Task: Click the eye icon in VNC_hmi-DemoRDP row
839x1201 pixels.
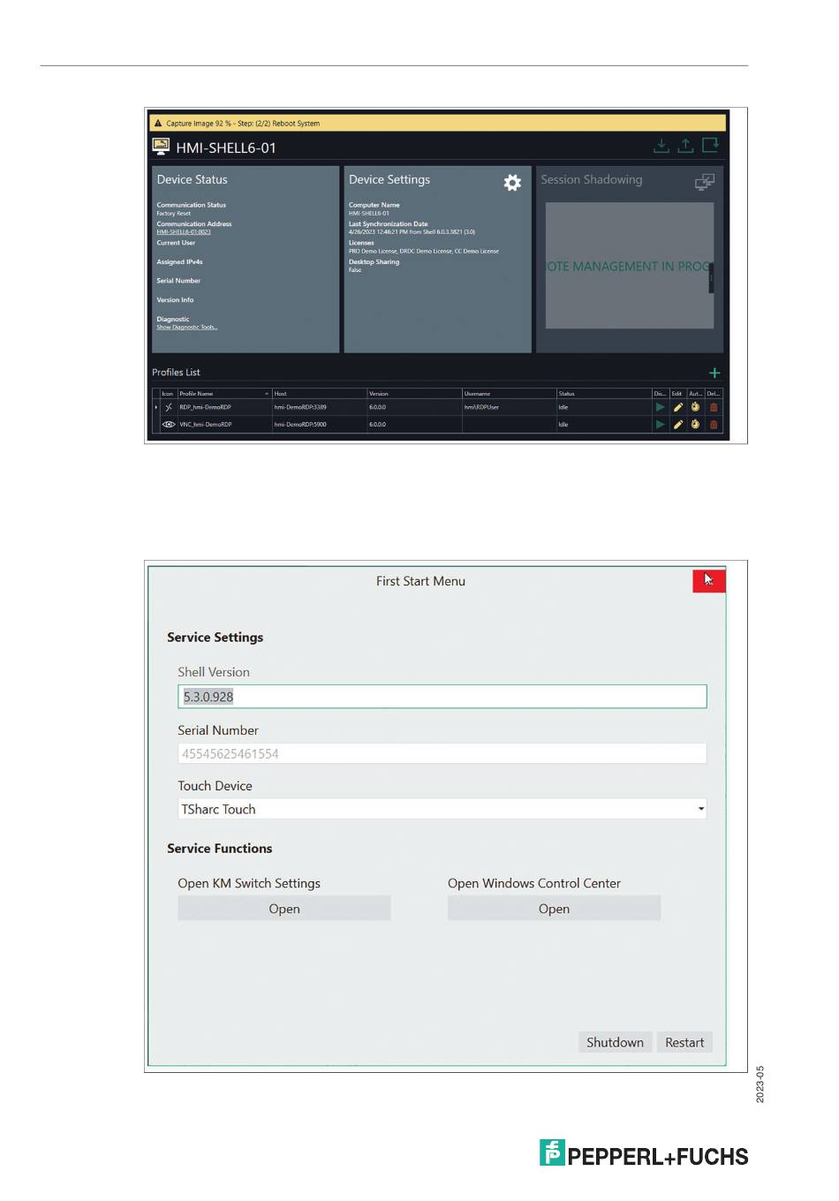Action: (x=169, y=425)
